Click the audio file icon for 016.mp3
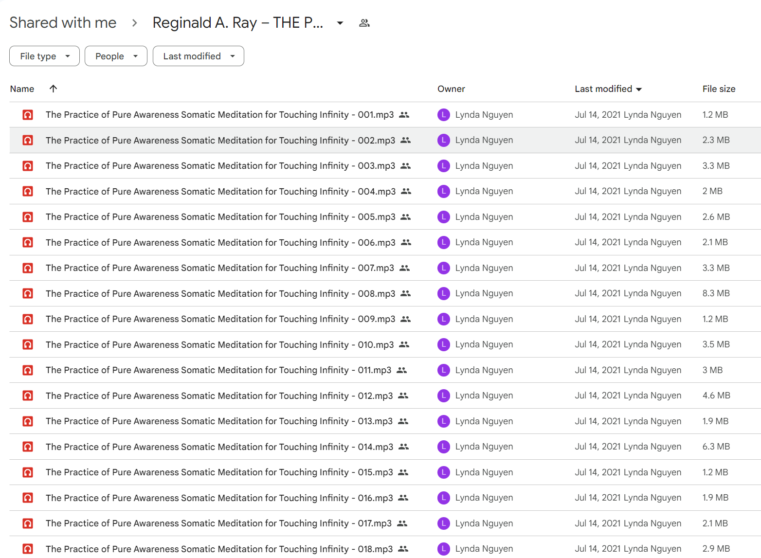761x558 pixels. [x=28, y=498]
